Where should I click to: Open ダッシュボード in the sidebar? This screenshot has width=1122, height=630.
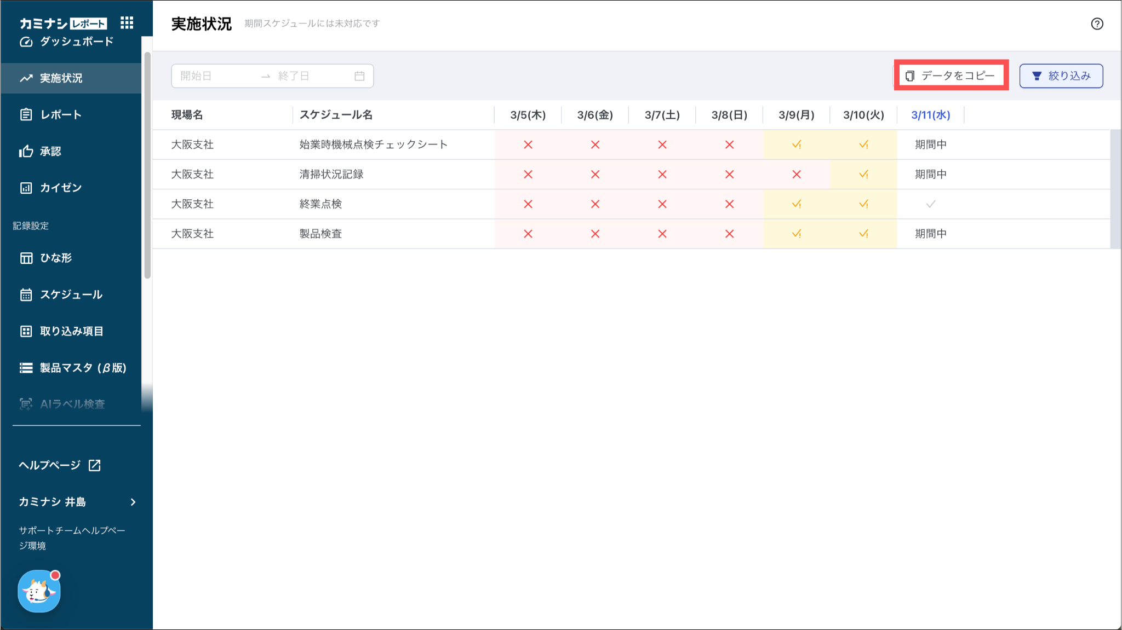(x=76, y=42)
